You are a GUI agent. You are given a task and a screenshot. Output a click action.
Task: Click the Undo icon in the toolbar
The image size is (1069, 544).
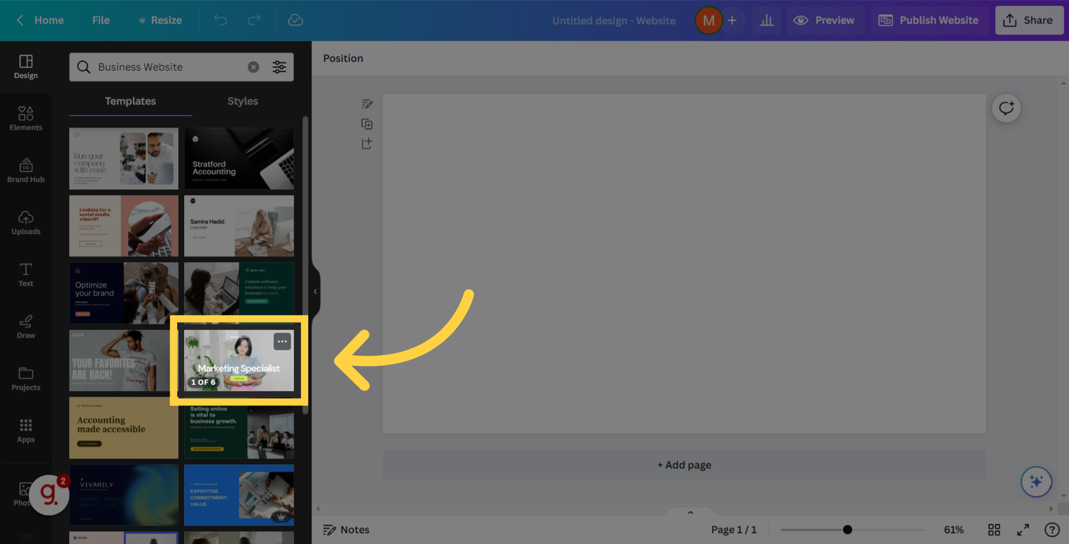pyautogui.click(x=220, y=20)
